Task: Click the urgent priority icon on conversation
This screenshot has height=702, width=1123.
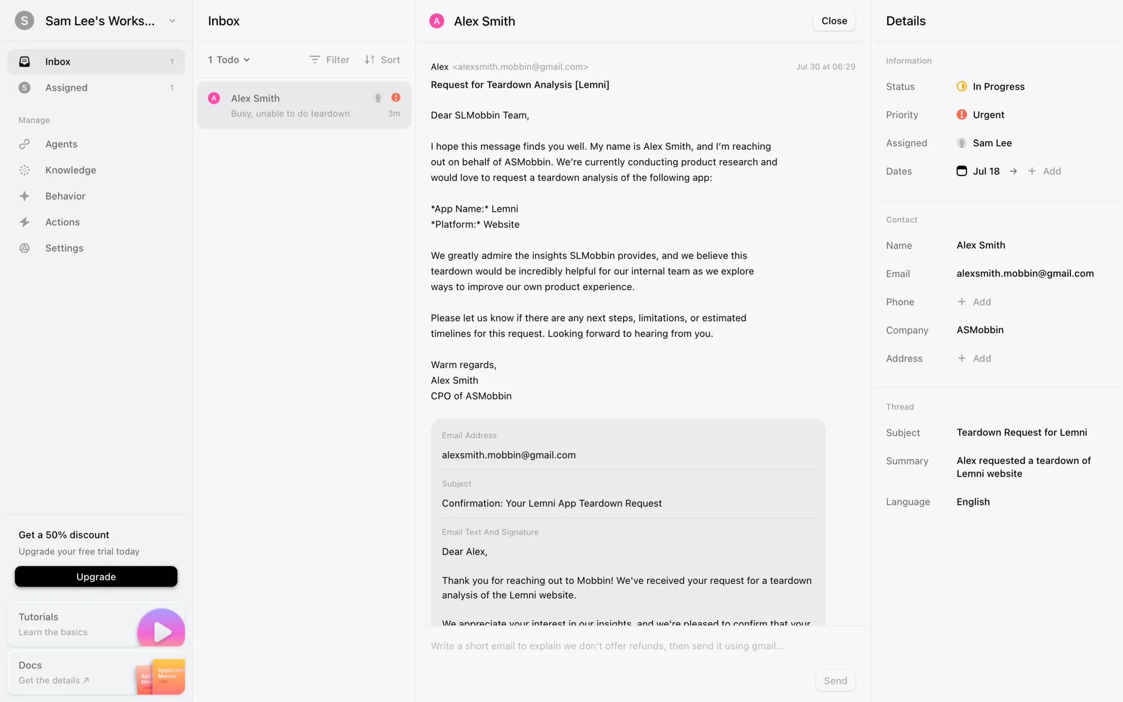Action: pos(396,98)
